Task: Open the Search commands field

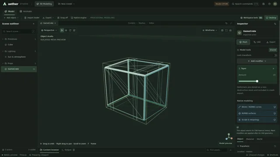Action: (x=245, y=4)
